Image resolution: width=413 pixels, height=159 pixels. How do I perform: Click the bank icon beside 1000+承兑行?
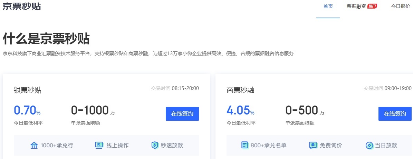(x=34, y=145)
